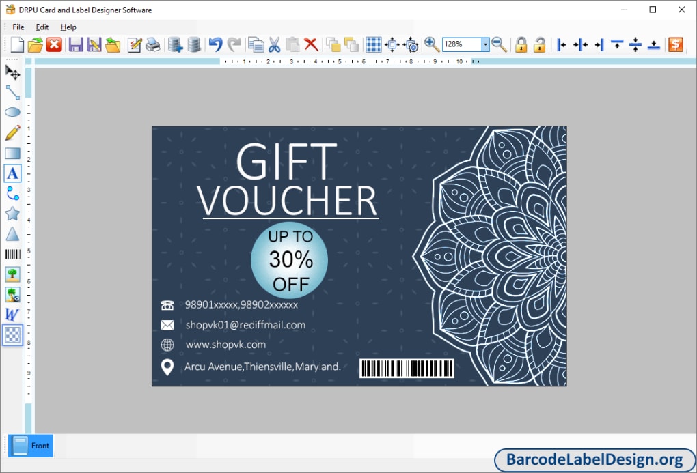The image size is (697, 473).
Task: Select the Rectangle shape tool
Action: 12,153
